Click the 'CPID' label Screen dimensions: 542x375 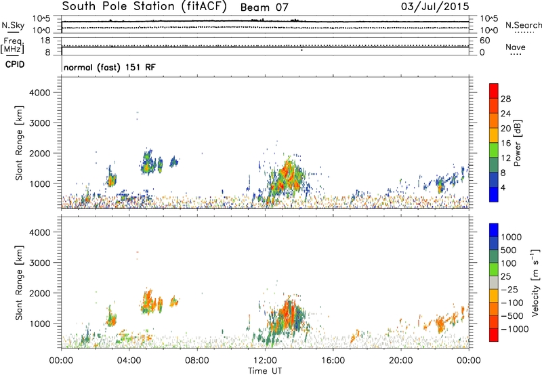15,64
